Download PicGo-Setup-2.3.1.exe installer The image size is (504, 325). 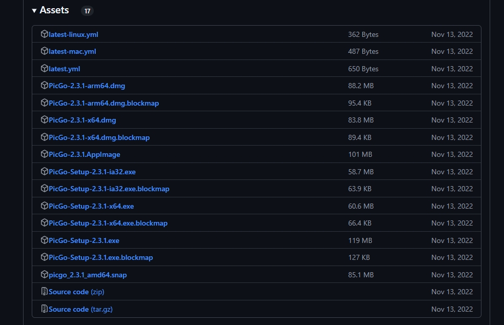point(84,240)
